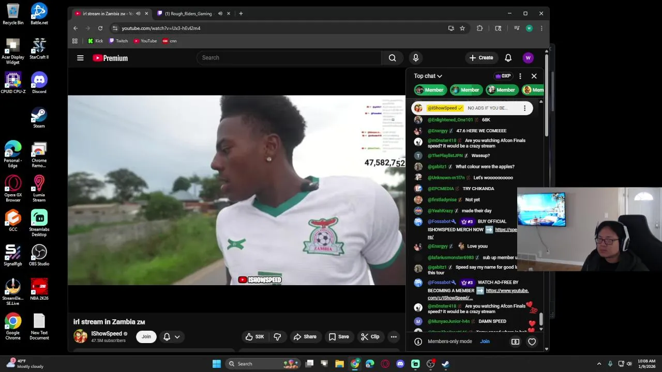Dislike the video with thumbs down
This screenshot has width=662, height=372.
pos(277,337)
